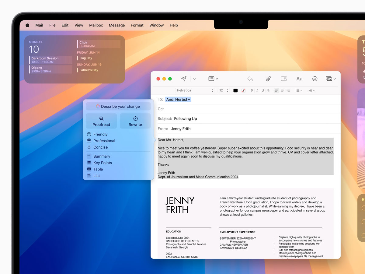Screen dimensions: 365x274
Task: Click the Darkroom Session calendar event
Action: 51,60
